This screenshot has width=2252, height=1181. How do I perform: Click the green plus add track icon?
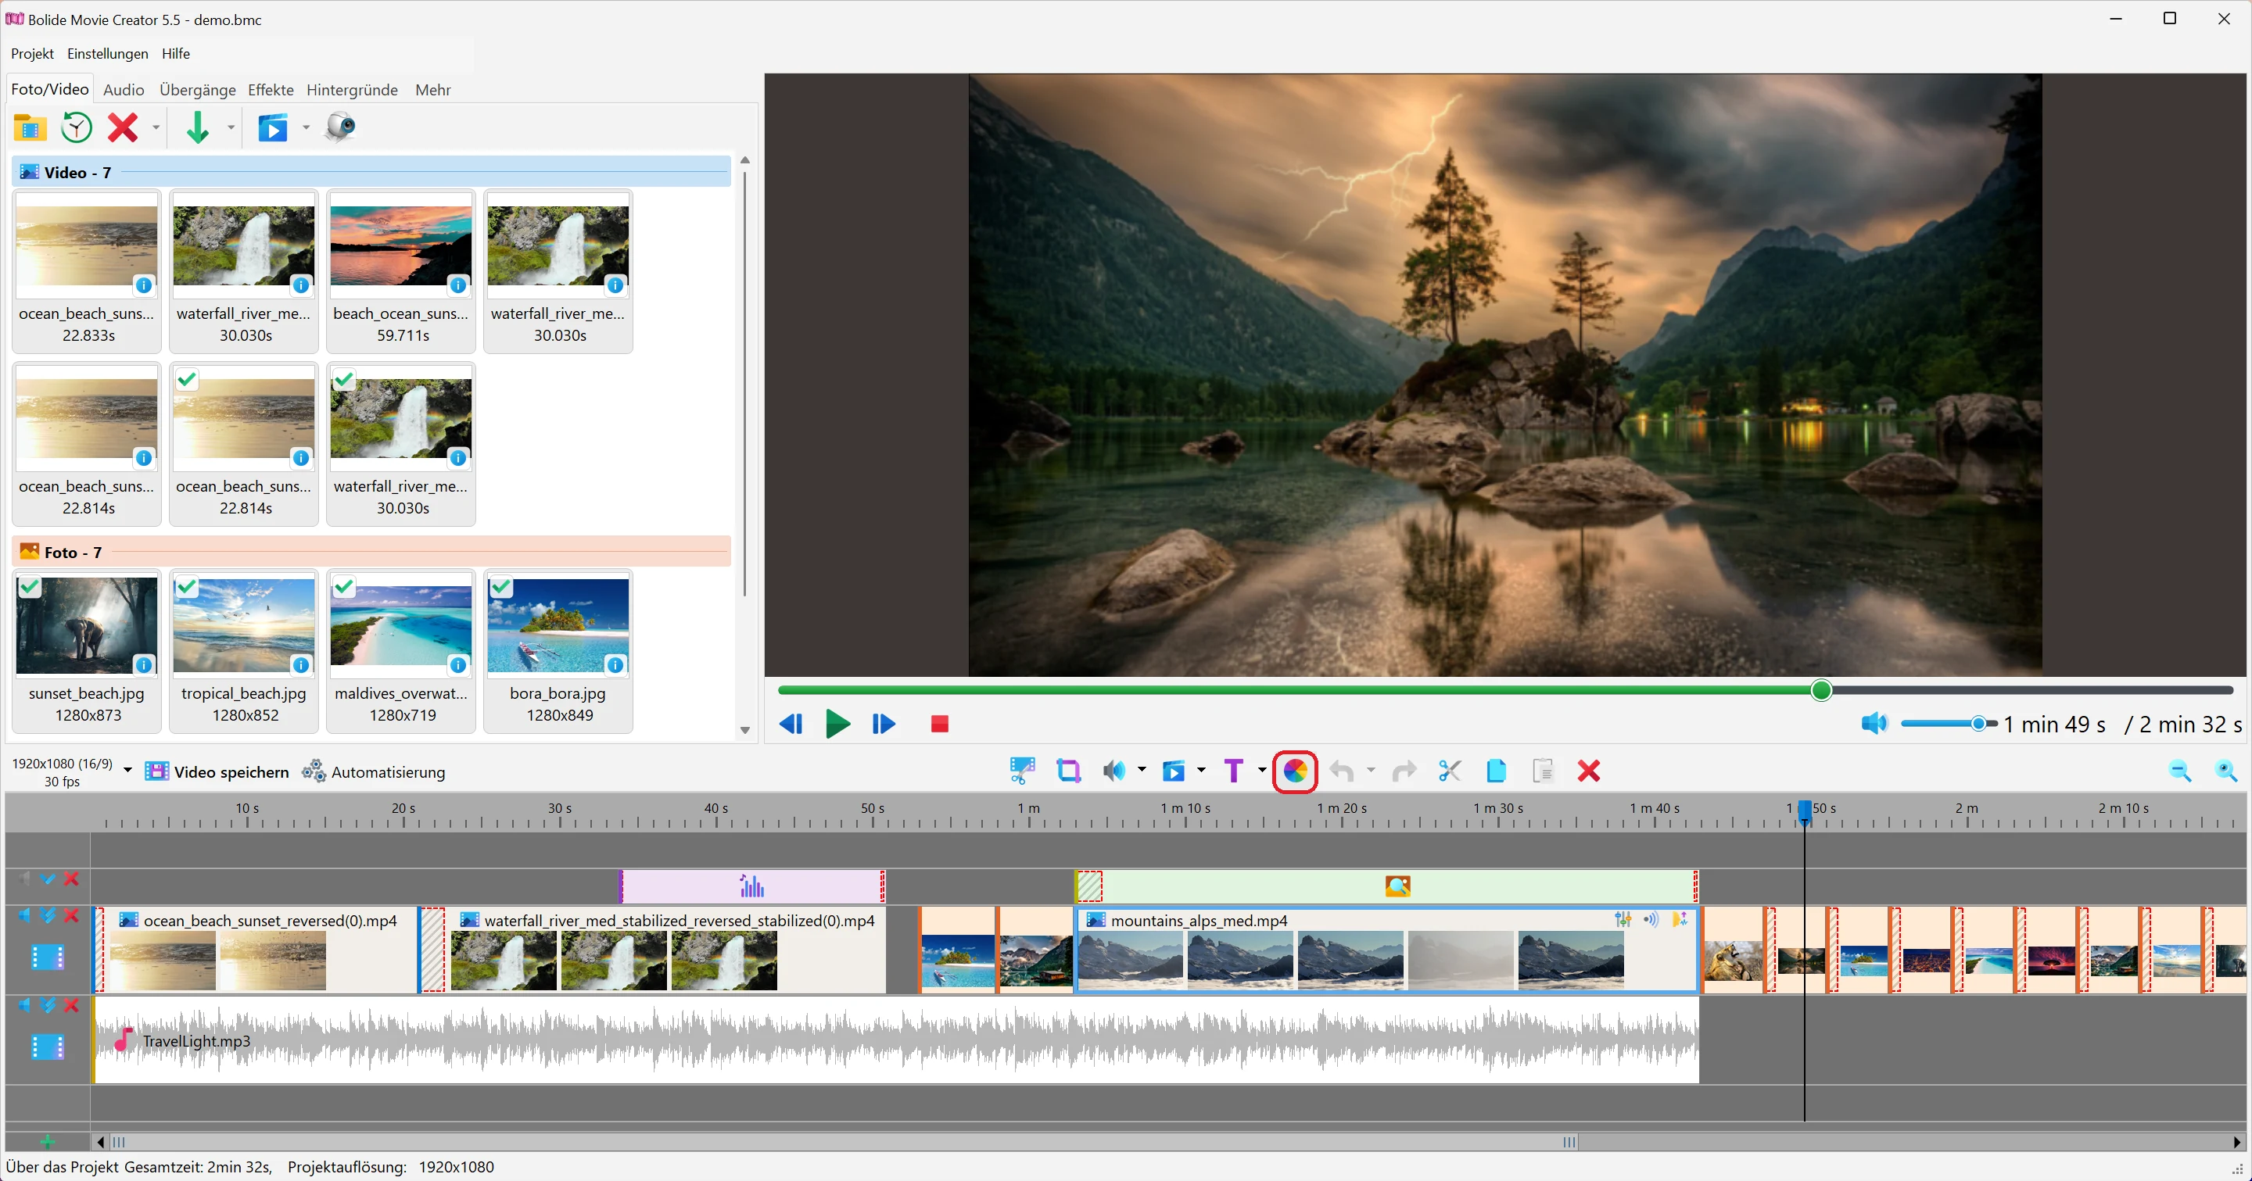[47, 1142]
